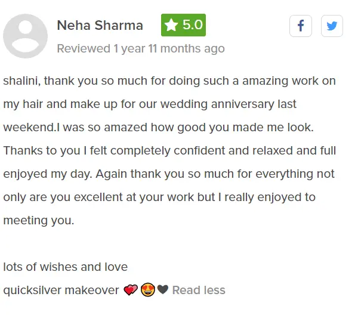Click the 'quicksilver makeover' signature text
This screenshot has width=361, height=315.
click(x=61, y=291)
